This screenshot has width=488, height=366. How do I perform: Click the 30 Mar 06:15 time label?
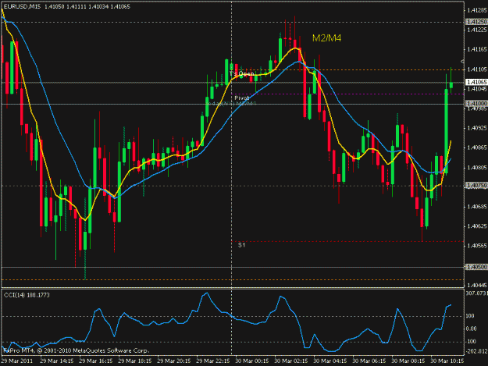369,361
